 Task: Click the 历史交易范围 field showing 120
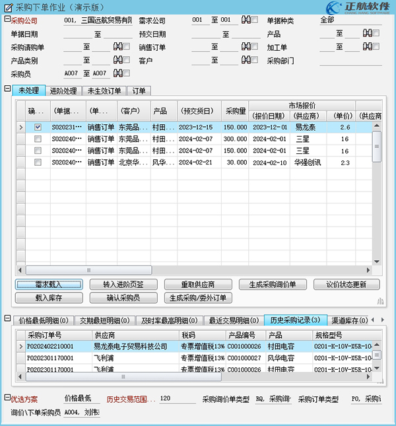[x=178, y=398]
